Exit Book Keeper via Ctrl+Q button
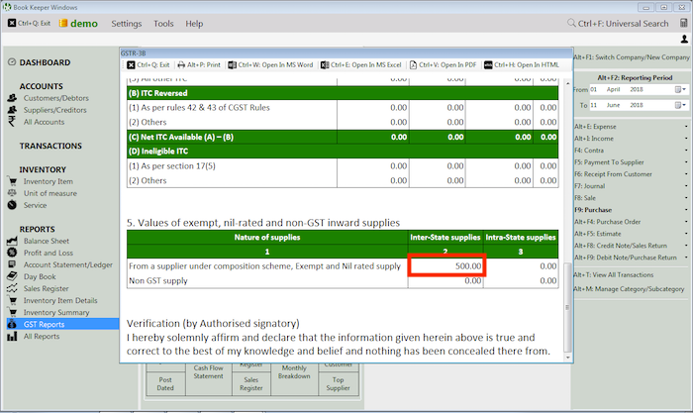Screen dimensions: 693x413 [29, 23]
